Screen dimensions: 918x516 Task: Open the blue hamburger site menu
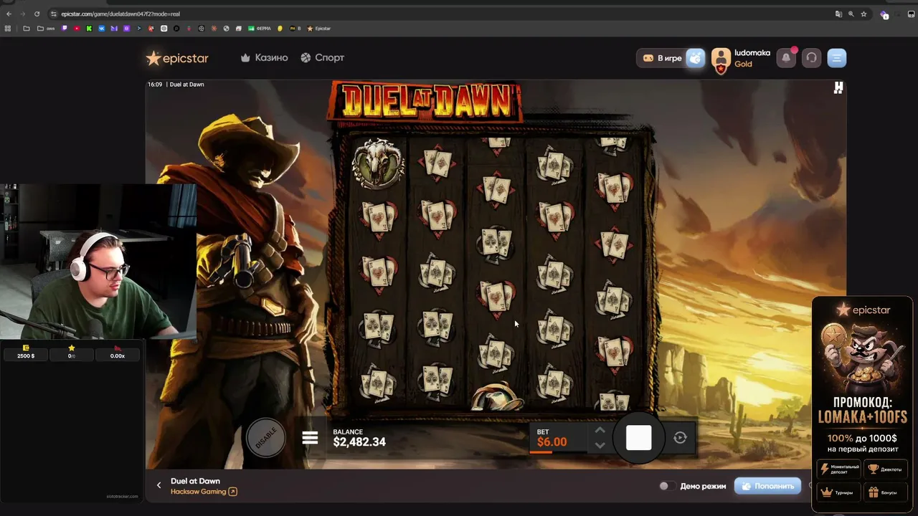(x=837, y=58)
